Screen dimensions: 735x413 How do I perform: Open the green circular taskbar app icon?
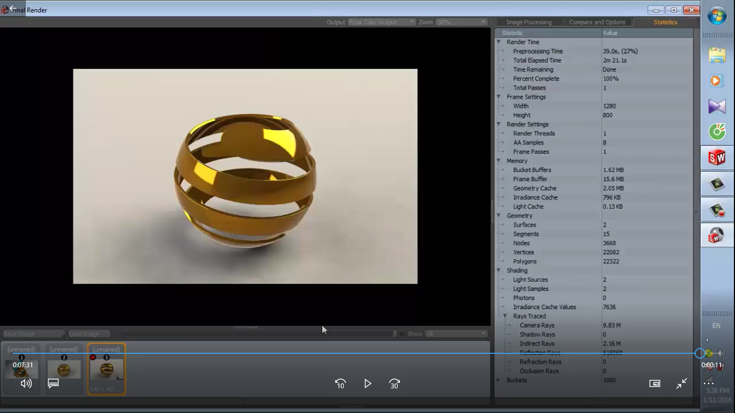pos(717,131)
